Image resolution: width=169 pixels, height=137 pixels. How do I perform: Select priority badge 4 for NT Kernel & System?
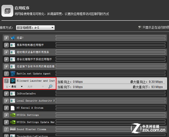[6, 108]
